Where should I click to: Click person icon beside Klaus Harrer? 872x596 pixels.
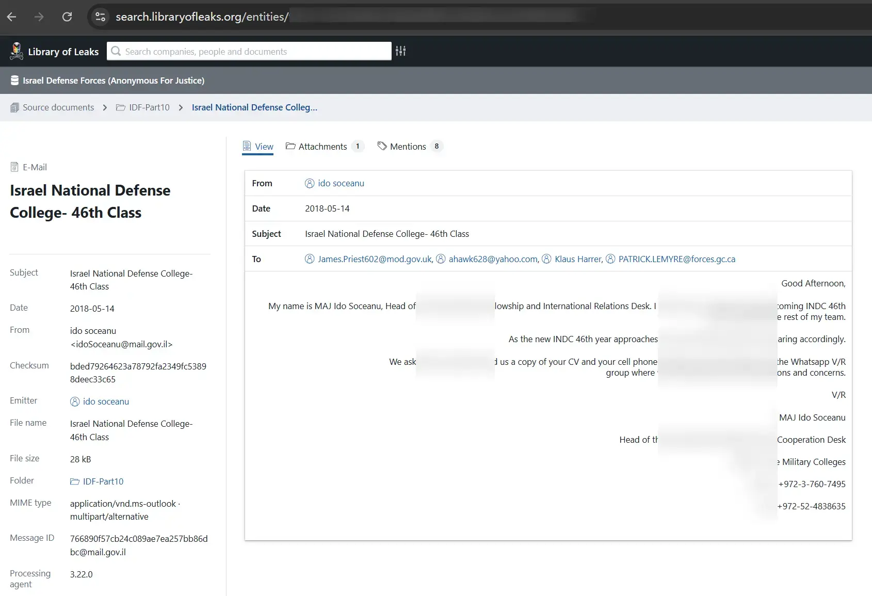click(x=546, y=259)
